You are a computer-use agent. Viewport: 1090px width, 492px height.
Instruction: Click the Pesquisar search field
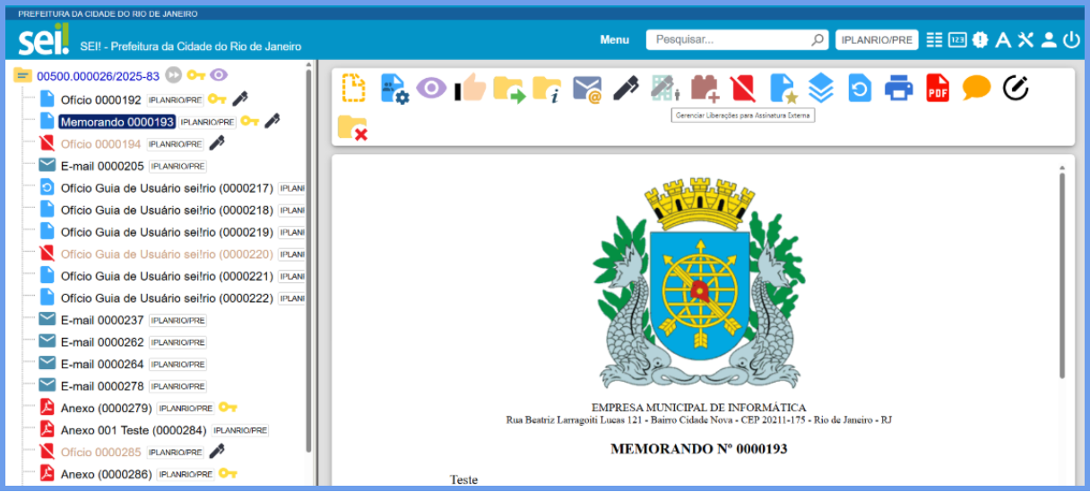[731, 39]
